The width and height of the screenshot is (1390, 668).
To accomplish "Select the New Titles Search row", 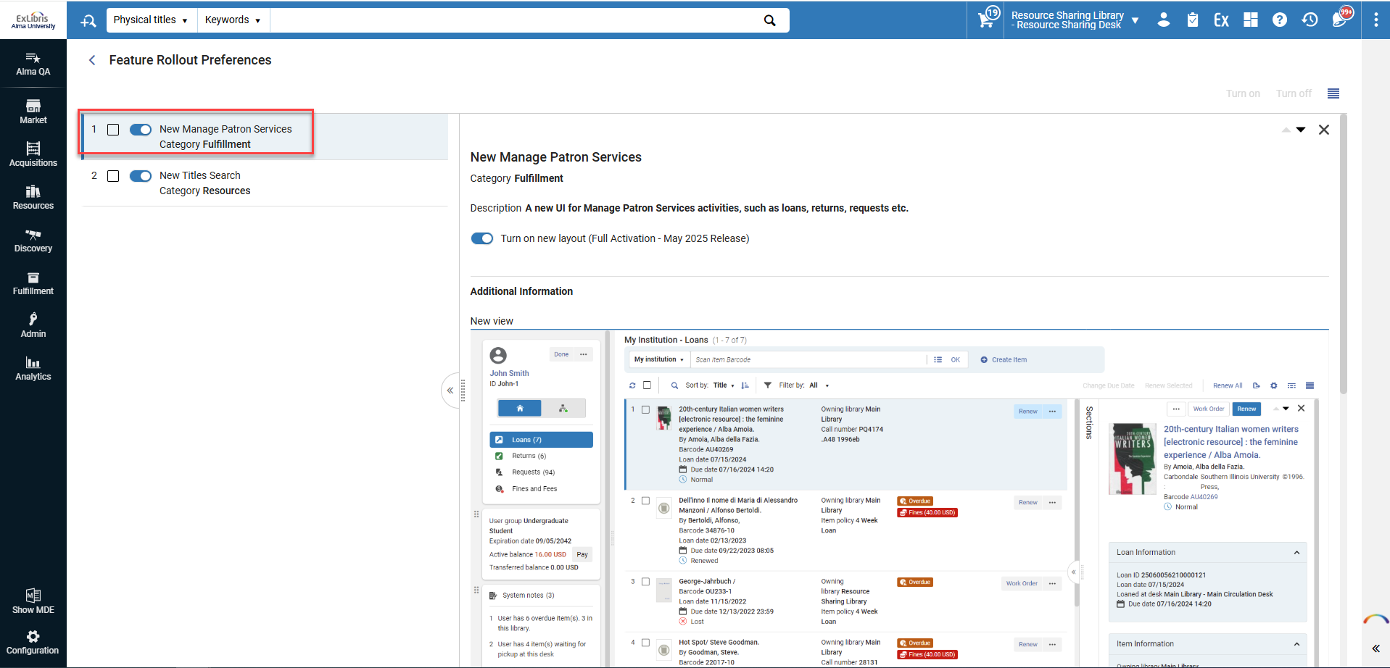I will pos(265,183).
